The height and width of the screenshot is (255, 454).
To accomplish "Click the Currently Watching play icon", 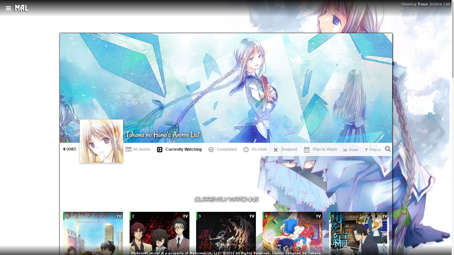I will pos(160,149).
